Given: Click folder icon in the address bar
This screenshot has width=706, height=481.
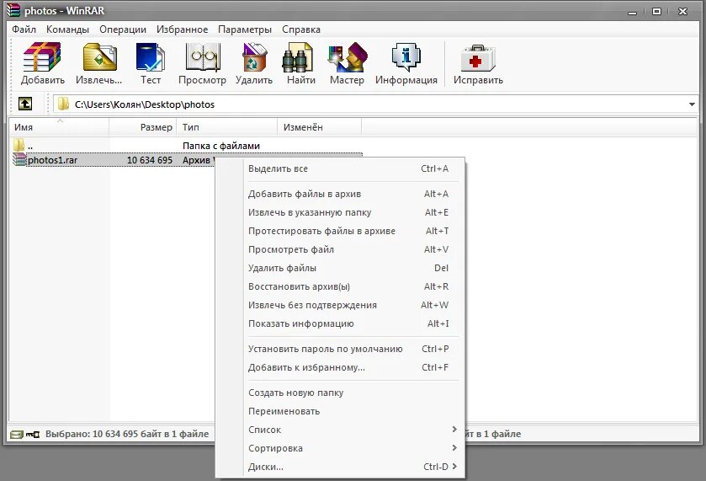Looking at the screenshot, I should click(63, 104).
